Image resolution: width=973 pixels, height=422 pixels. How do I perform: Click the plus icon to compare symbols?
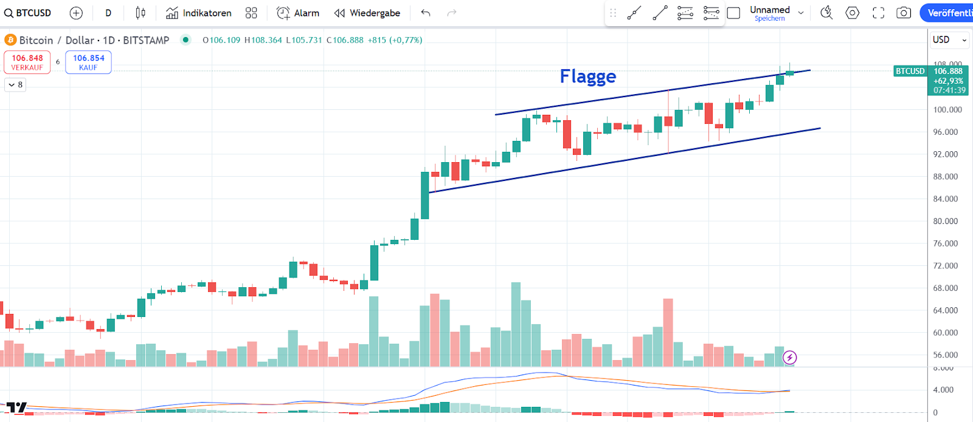click(x=76, y=13)
